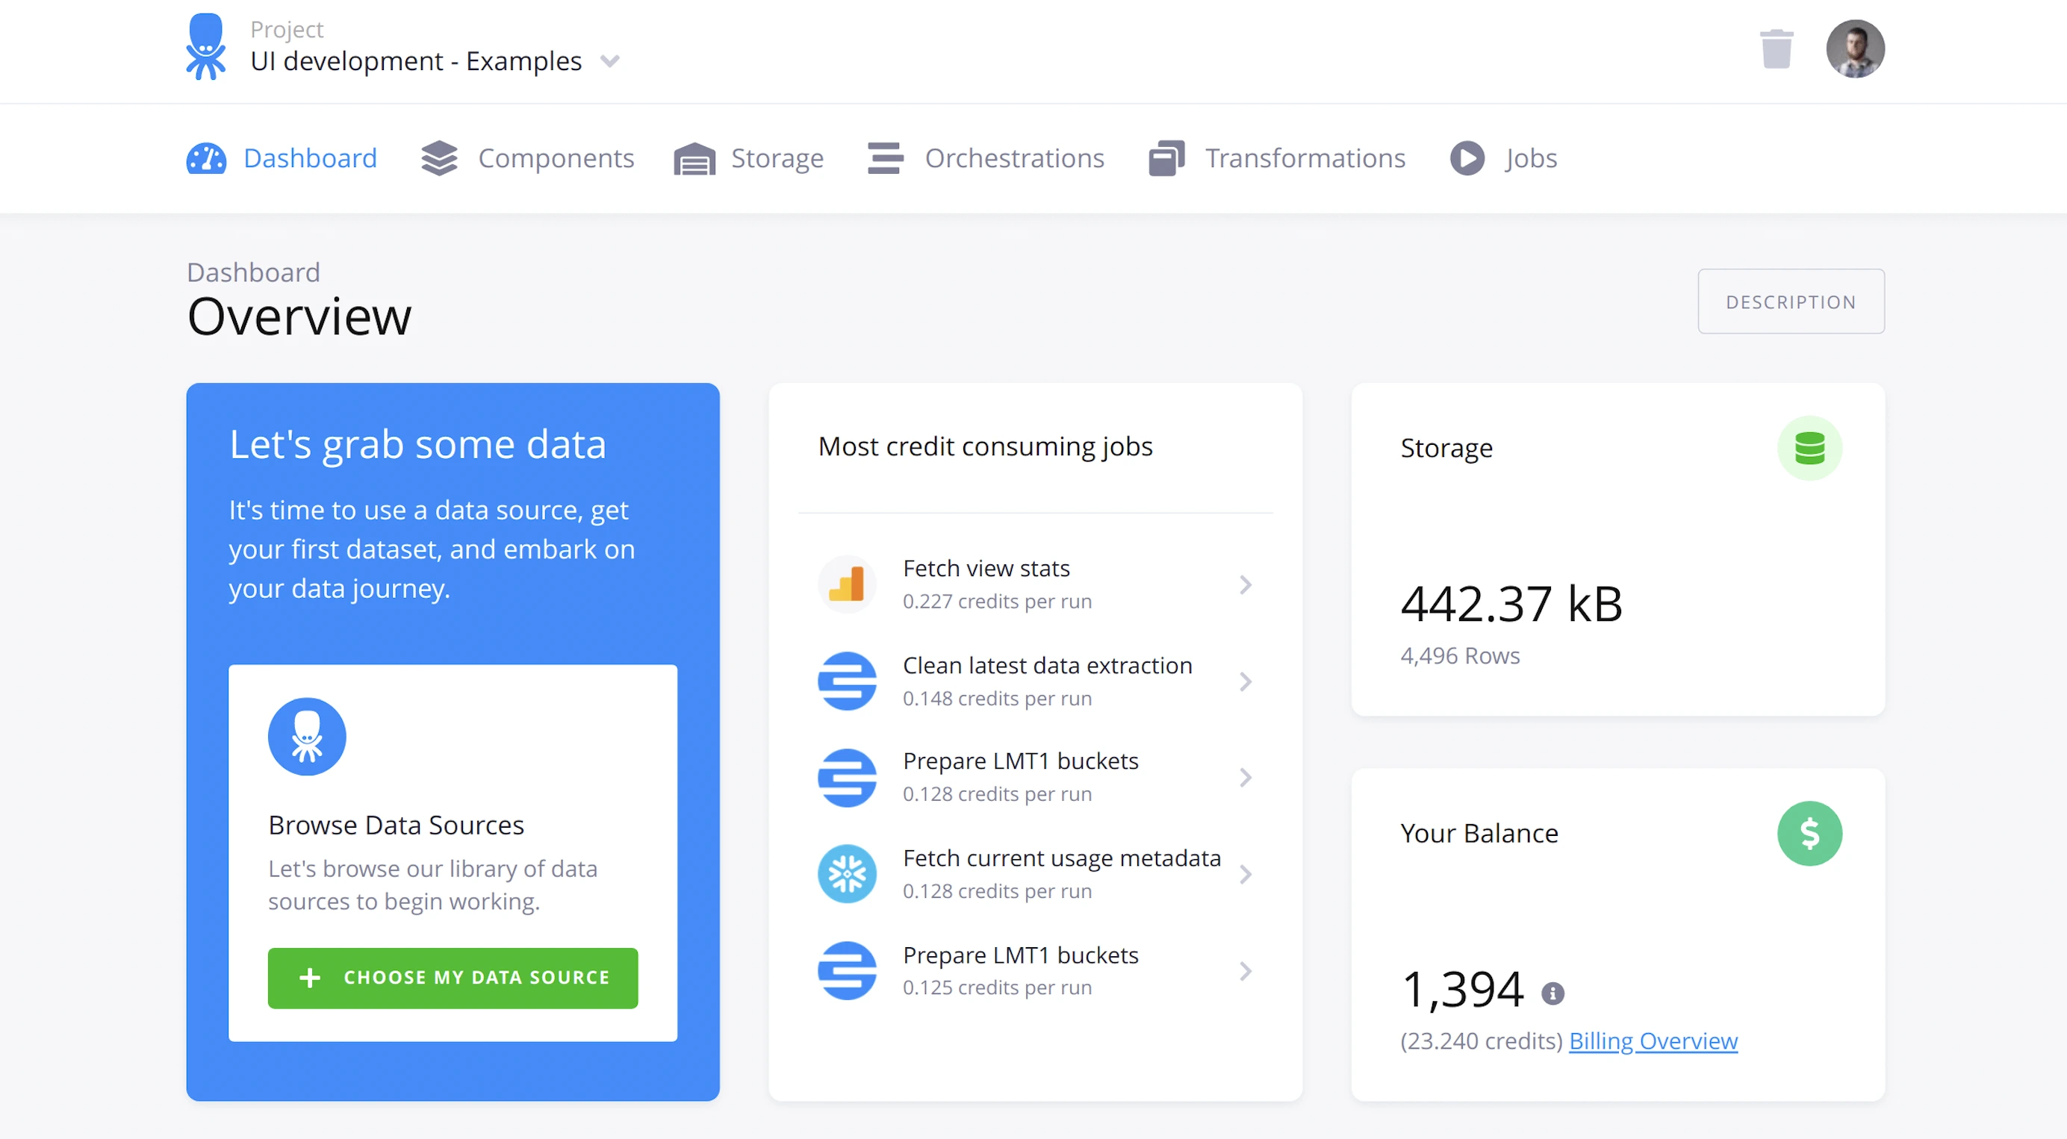Click the Browse Data Sources octopus icon
This screenshot has width=2067, height=1139.
pyautogui.click(x=306, y=737)
